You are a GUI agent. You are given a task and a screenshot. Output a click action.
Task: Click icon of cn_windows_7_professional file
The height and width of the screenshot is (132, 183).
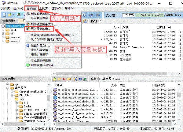[55, 109]
